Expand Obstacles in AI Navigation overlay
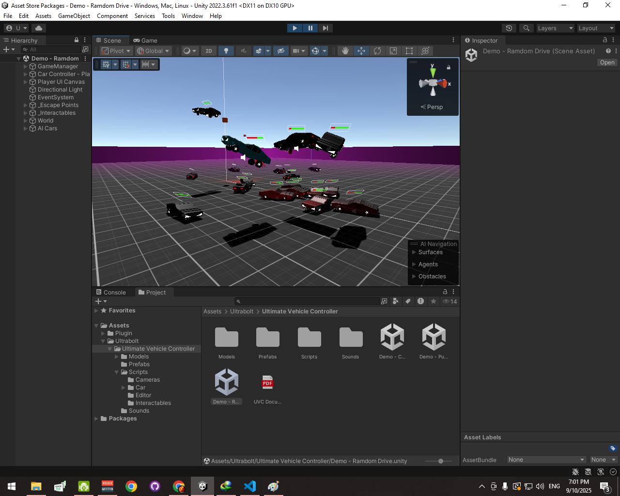 click(414, 277)
